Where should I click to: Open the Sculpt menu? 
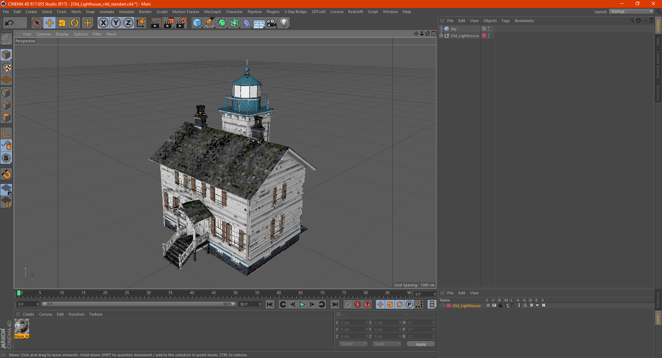point(162,12)
